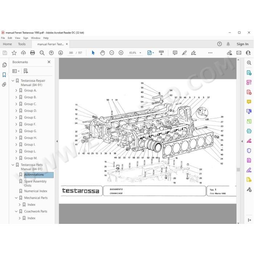Add a sticky note comment
The width and height of the screenshot is (254, 254).
pos(175,53)
